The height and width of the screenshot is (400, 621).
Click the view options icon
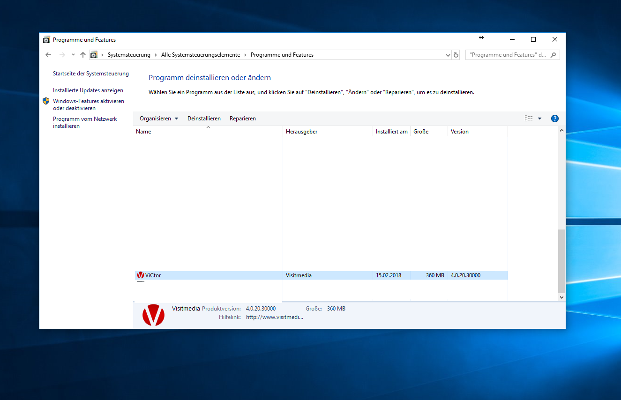(x=529, y=119)
